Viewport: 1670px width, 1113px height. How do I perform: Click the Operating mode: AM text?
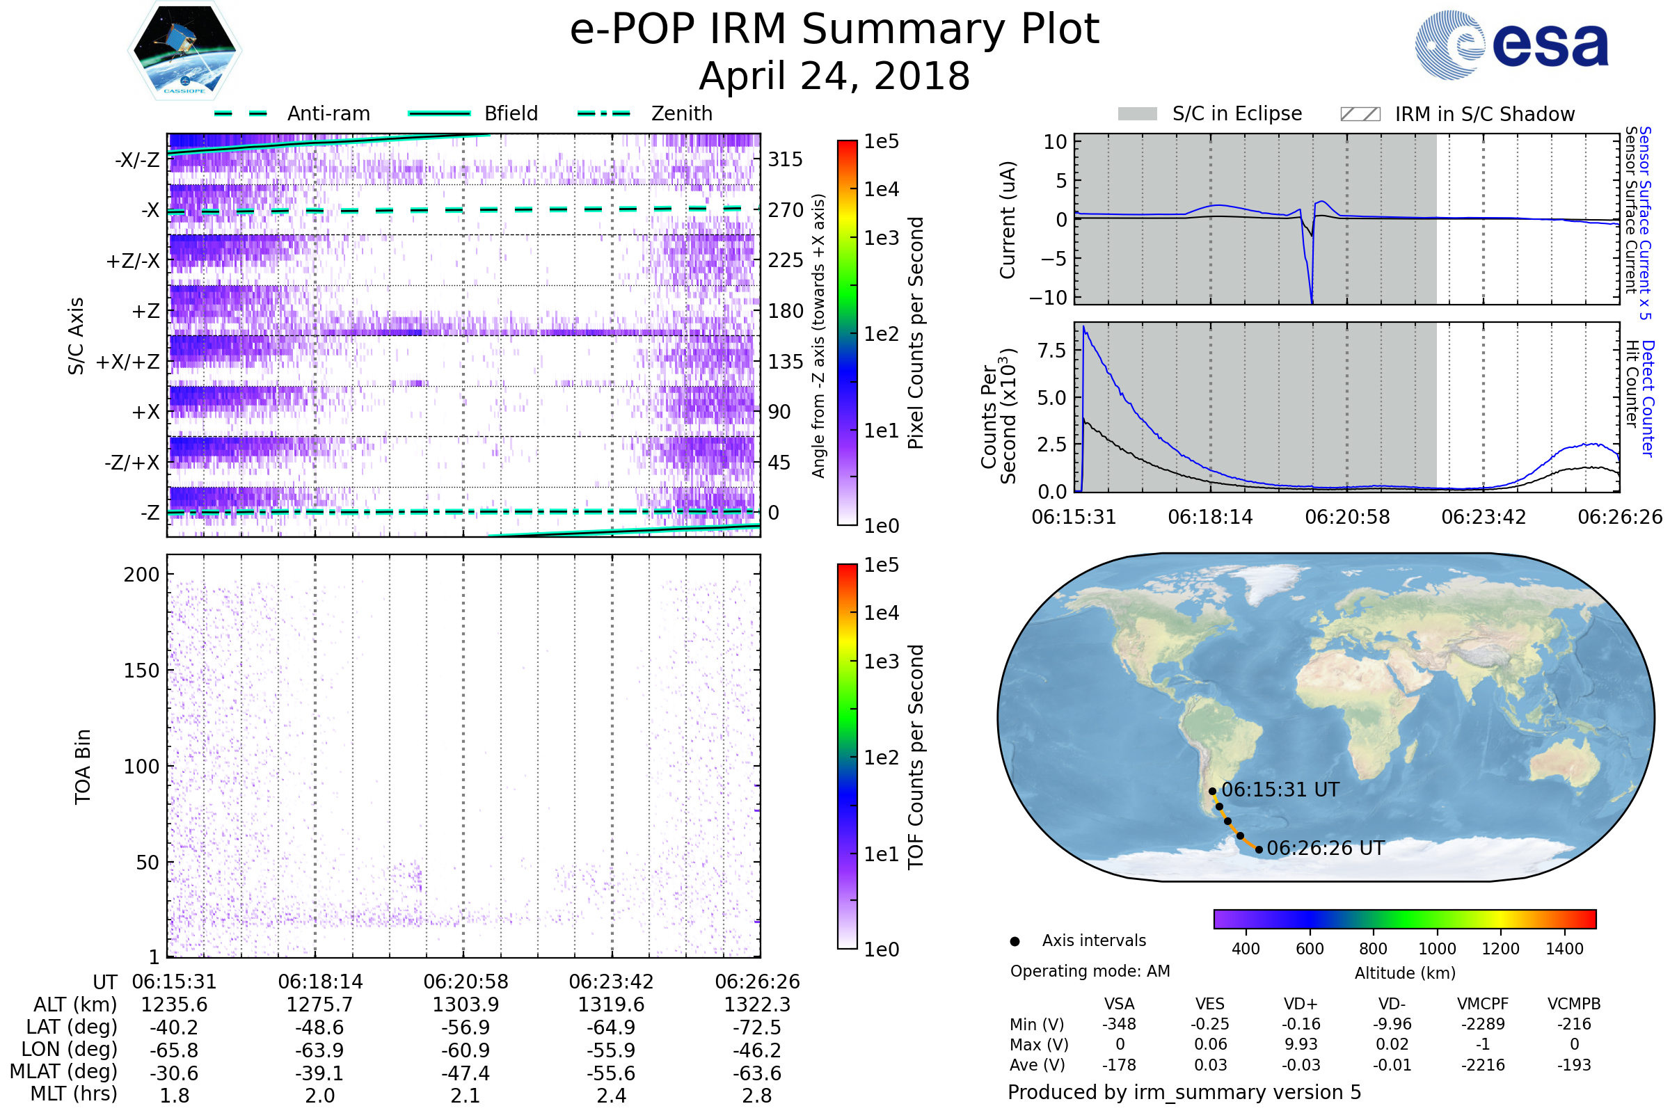[x=1090, y=971]
